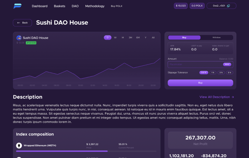
Task: Click the 0.0 POLX balance pill
Action: click(x=197, y=6)
